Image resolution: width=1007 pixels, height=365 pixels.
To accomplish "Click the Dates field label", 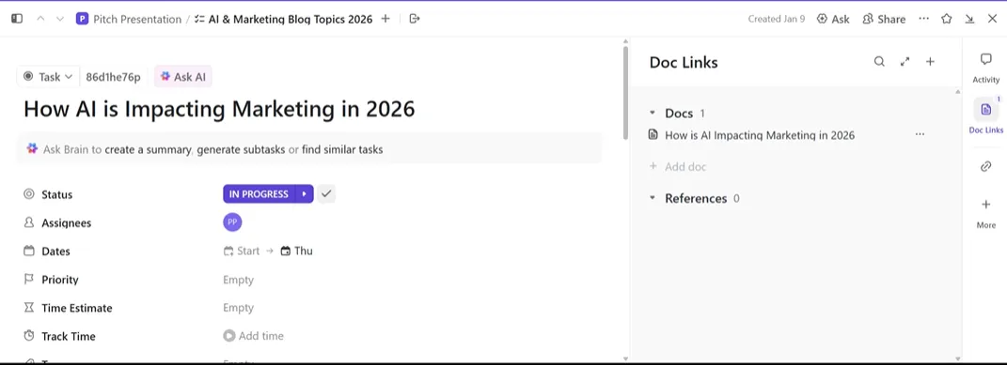I will coord(55,251).
